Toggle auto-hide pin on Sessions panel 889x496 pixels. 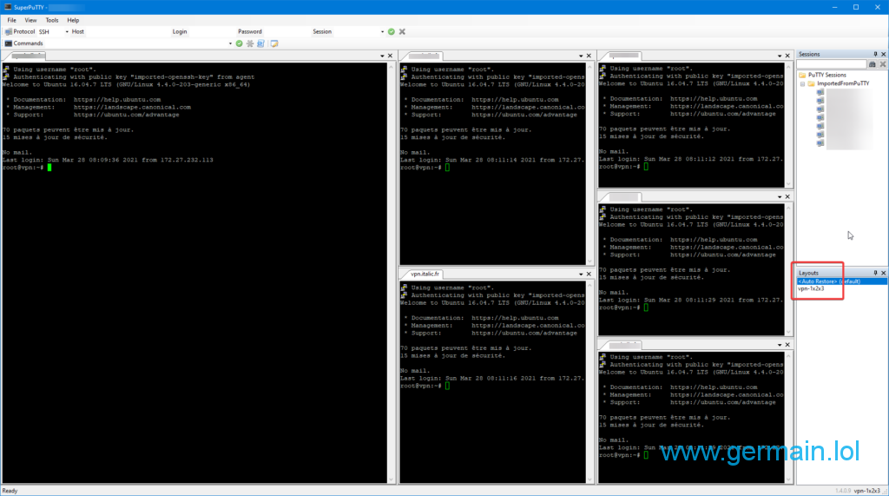(x=874, y=54)
